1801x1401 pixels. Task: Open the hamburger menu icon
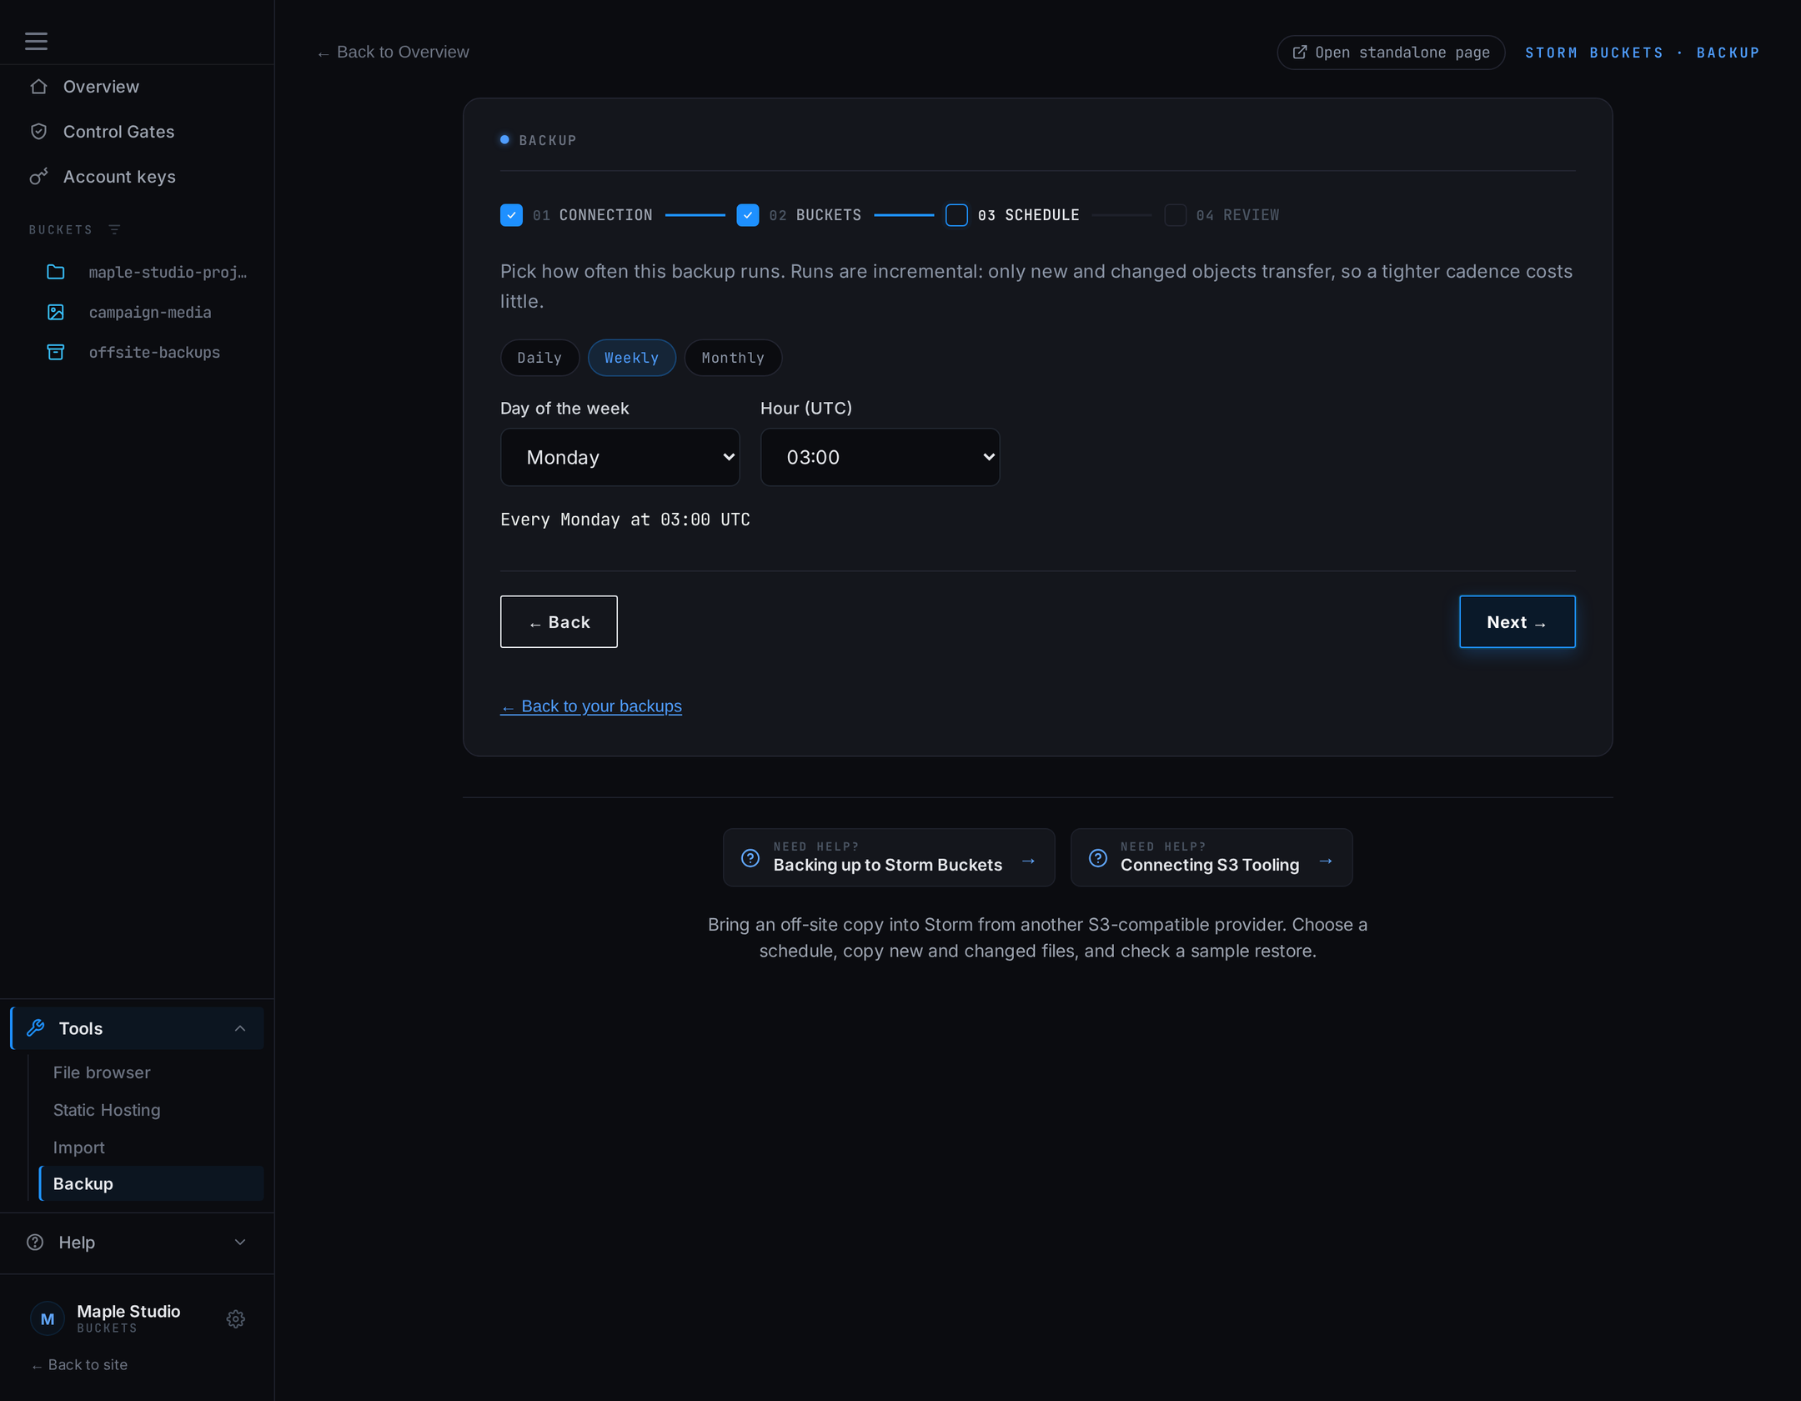coord(36,41)
